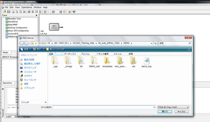
Task: Open the View menu
Action: [17, 7]
